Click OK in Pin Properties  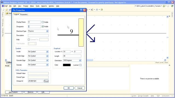click(69, 88)
